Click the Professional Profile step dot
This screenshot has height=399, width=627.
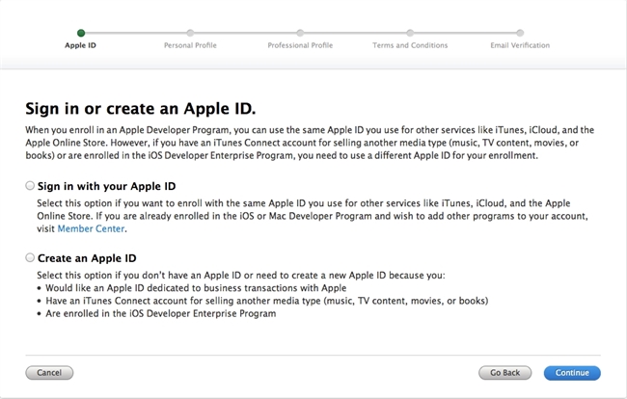tap(300, 32)
